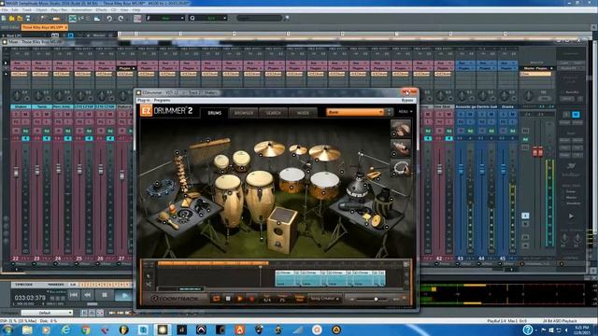The height and width of the screenshot is (336, 598).
Task: Open the toolbar quantize dropdown
Action: 208,18
